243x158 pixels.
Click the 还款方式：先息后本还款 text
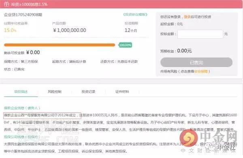click(x=119, y=61)
